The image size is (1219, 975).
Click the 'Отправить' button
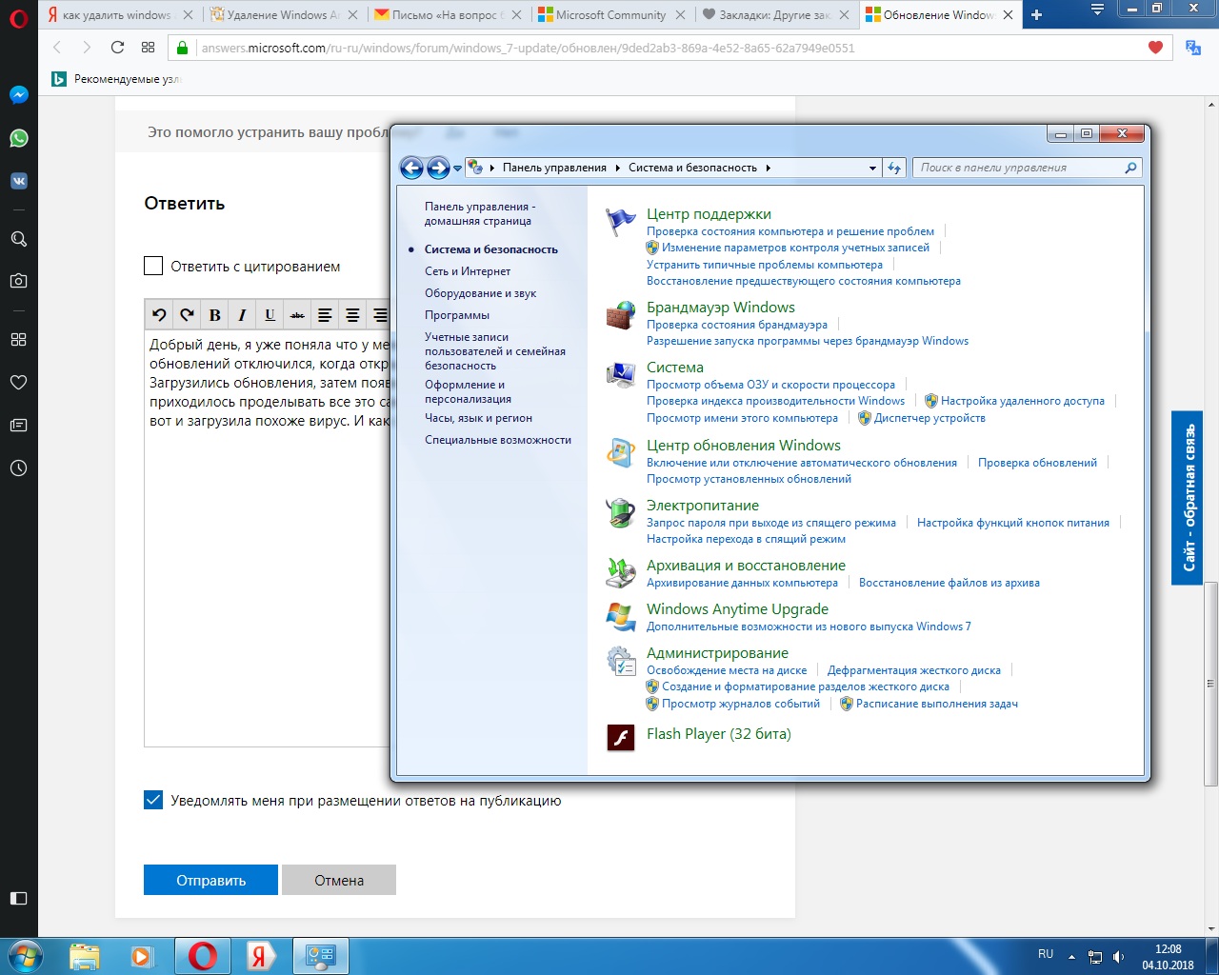coord(210,880)
